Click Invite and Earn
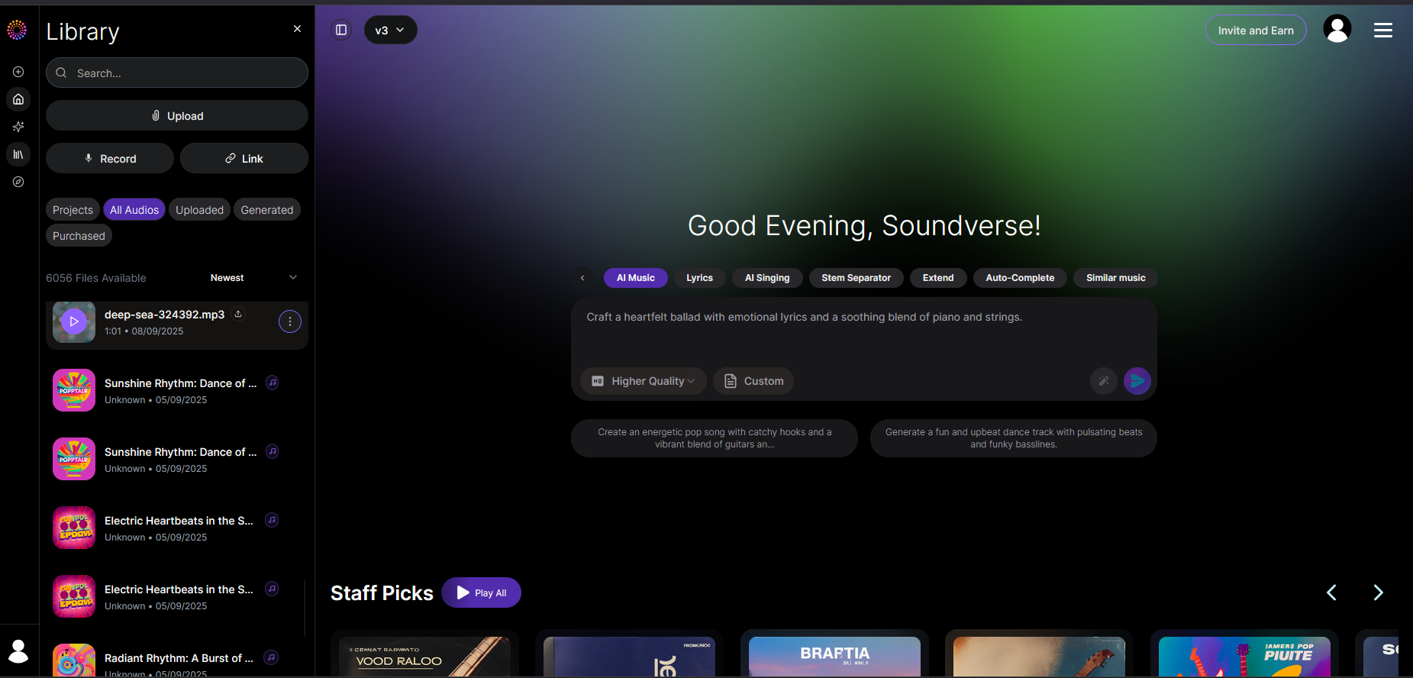This screenshot has height=678, width=1413. pyautogui.click(x=1256, y=30)
